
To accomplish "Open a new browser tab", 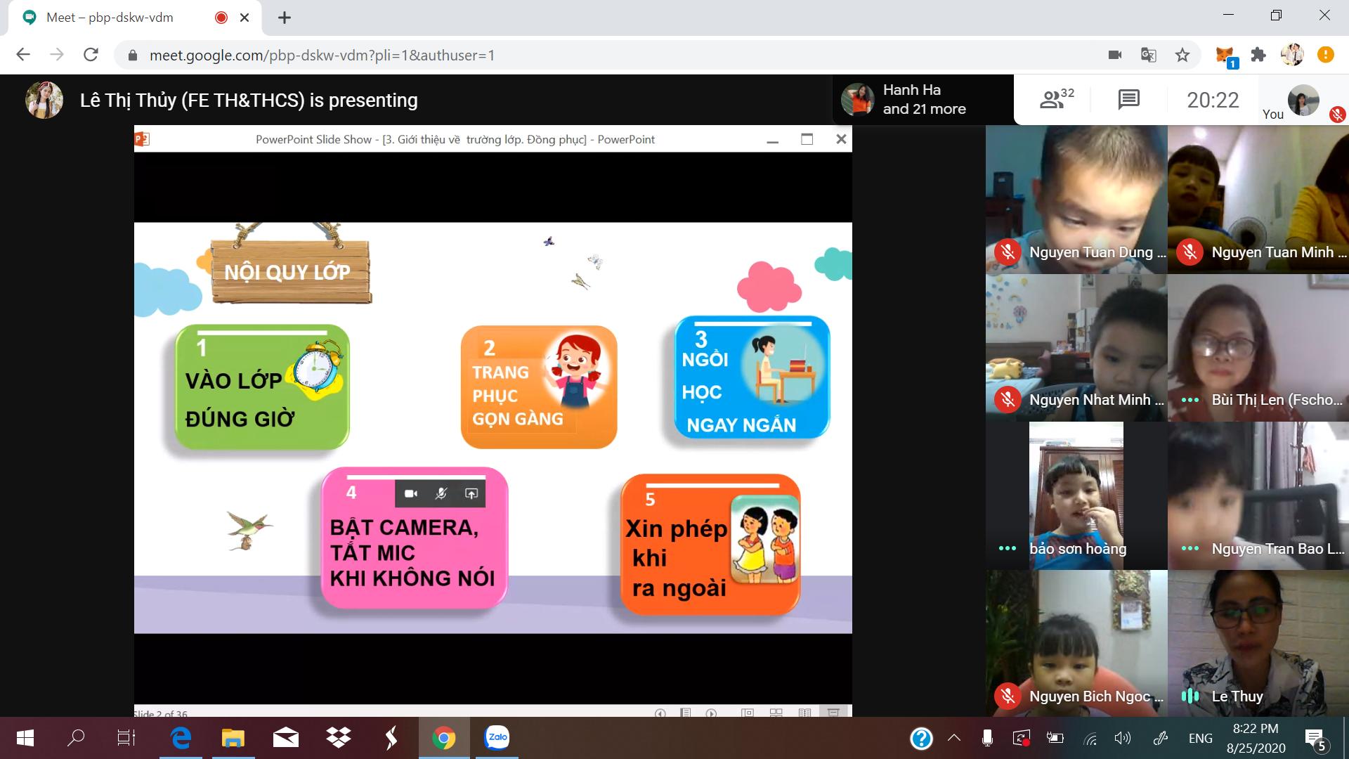I will point(284,18).
